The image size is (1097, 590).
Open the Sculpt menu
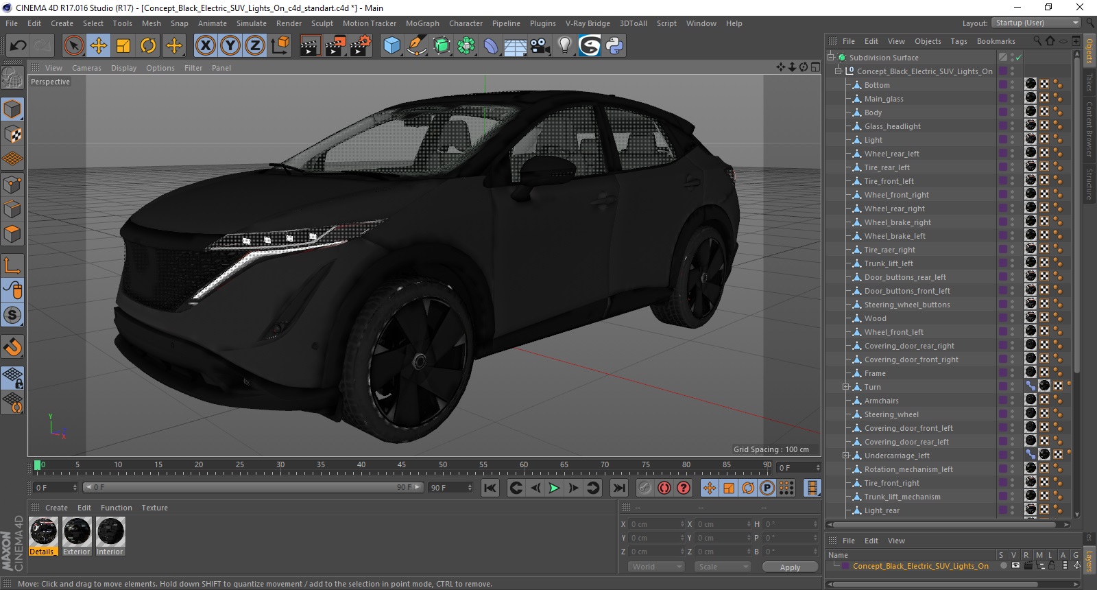[322, 23]
